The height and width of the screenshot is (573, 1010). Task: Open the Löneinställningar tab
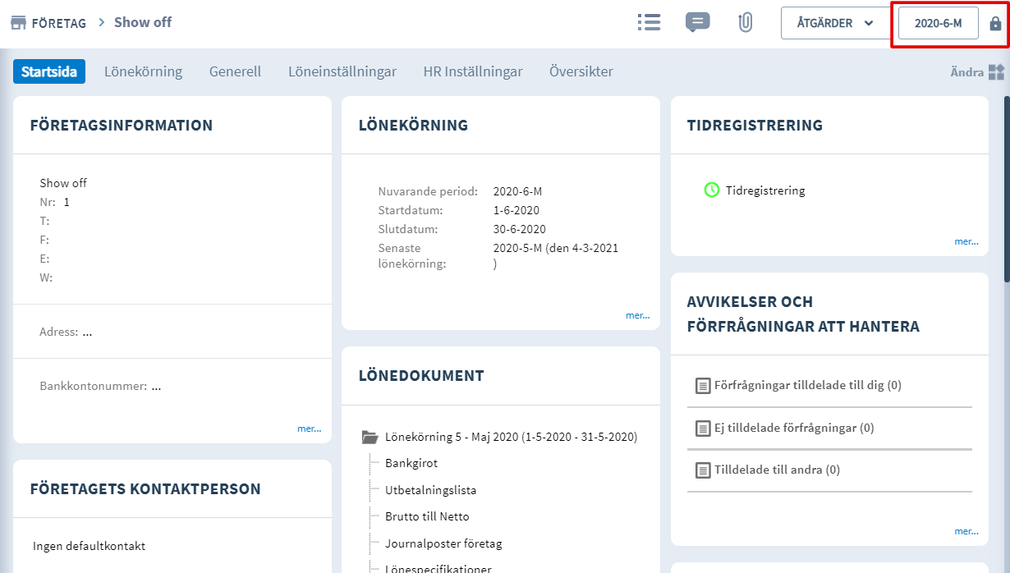pyautogui.click(x=342, y=71)
